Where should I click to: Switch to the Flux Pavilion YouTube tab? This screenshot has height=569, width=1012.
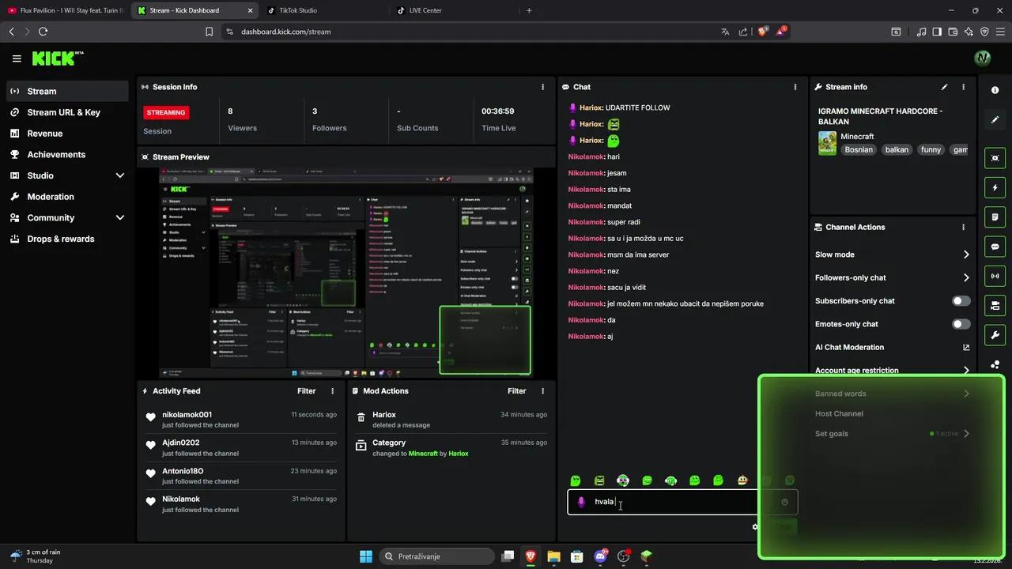tap(66, 10)
